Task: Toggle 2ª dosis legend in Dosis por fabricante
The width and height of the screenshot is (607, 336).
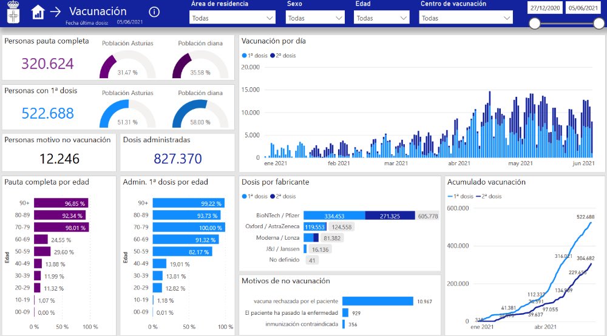Action: pyautogui.click(x=283, y=196)
